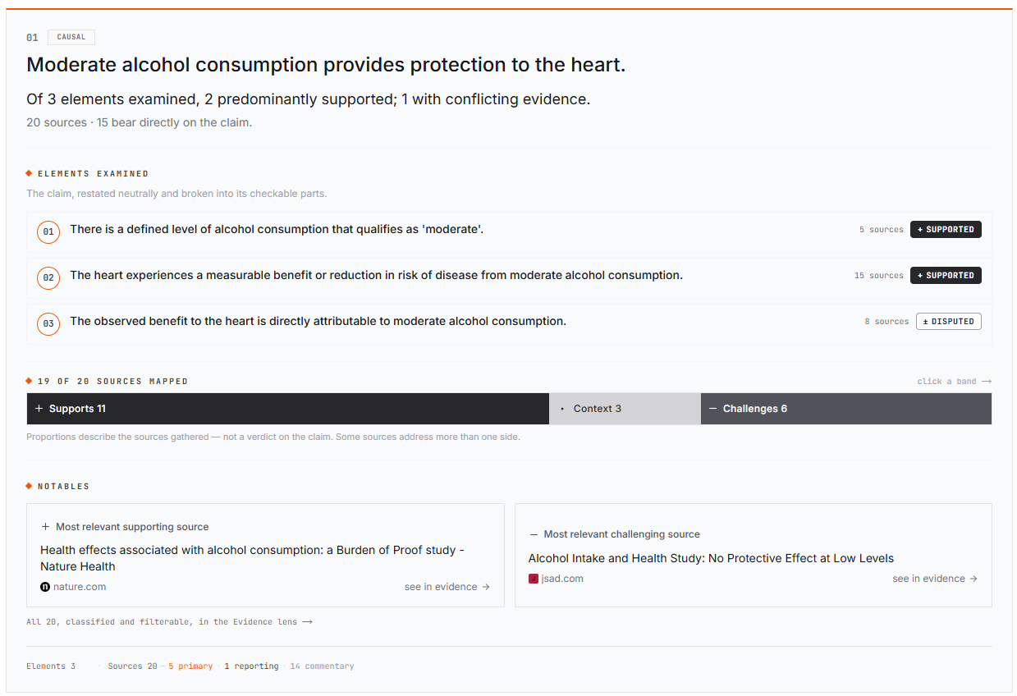The width and height of the screenshot is (1017, 696).
Task: Open the Evidence lens link for all 20
Action: coord(169,622)
